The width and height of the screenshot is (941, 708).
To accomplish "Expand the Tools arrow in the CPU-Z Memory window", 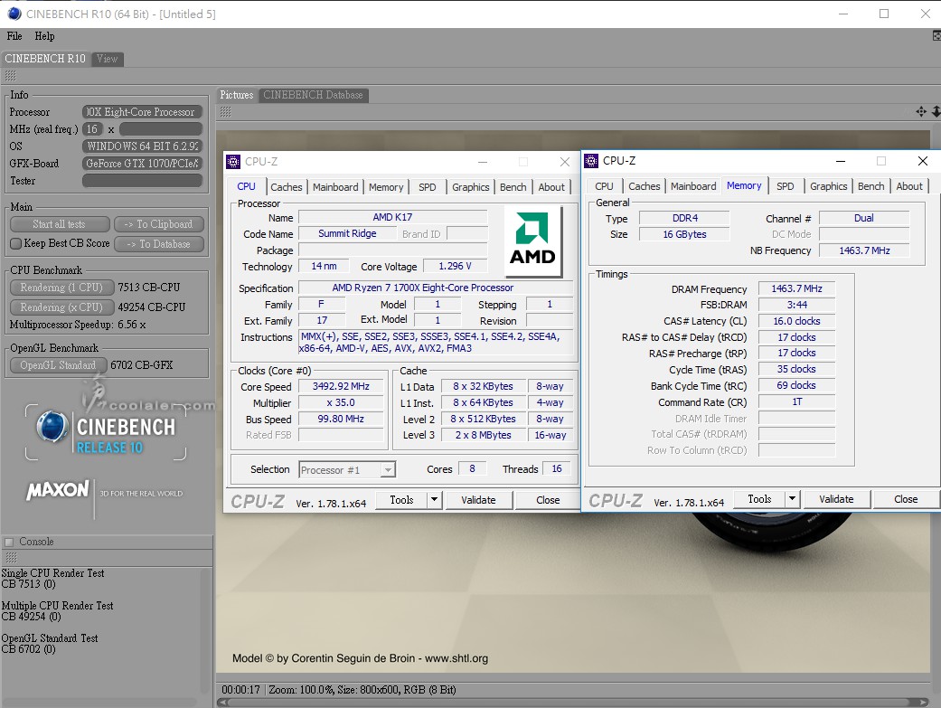I will tap(792, 499).
